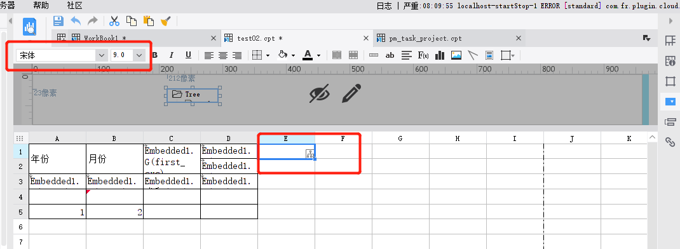Undo the last action
This screenshot has height=249, width=680.
click(x=76, y=21)
